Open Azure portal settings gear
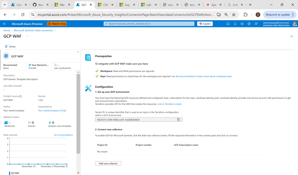298x175 pixels. (x=242, y=24)
